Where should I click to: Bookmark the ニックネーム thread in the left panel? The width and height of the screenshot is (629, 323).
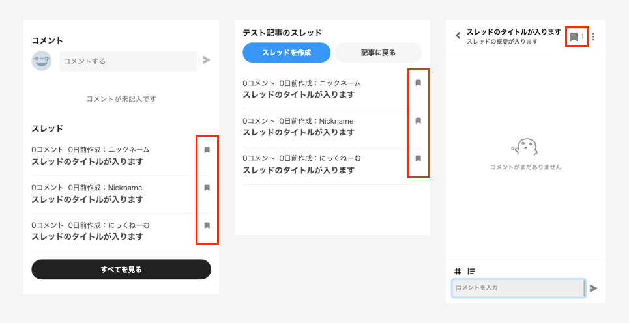click(x=207, y=150)
